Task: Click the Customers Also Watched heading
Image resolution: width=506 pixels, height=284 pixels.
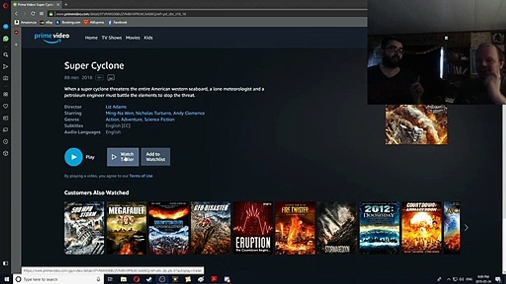Action: 96,192
